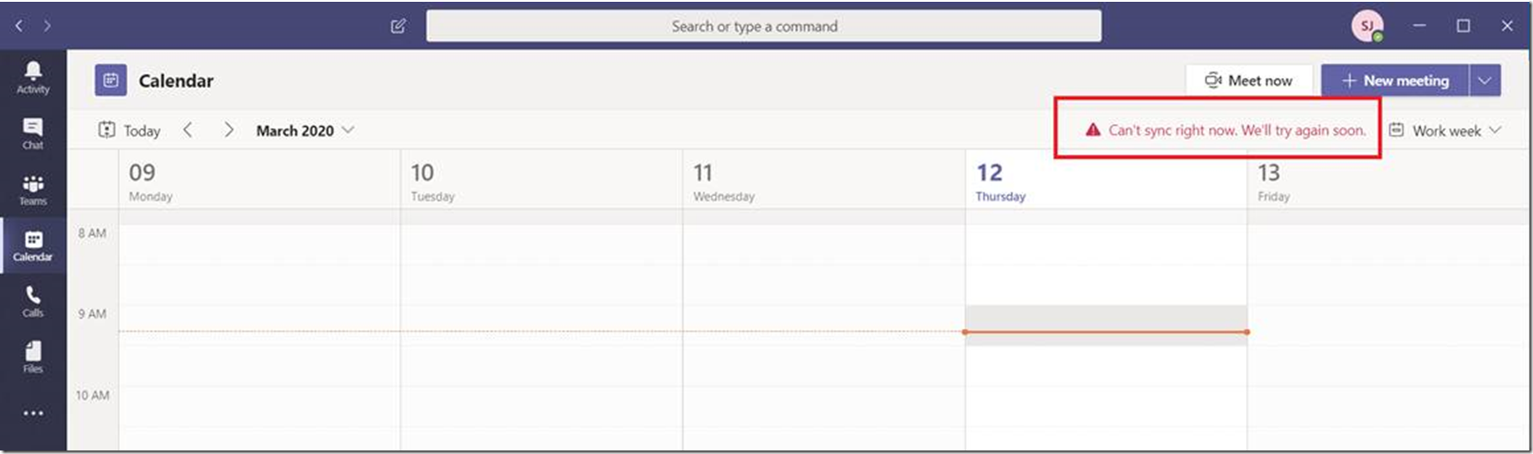Image resolution: width=1533 pixels, height=454 pixels.
Task: Create a New meeting
Action: click(1395, 80)
